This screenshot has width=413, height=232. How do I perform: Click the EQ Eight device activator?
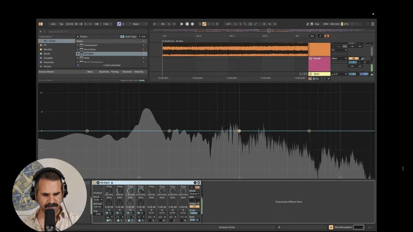95,183
